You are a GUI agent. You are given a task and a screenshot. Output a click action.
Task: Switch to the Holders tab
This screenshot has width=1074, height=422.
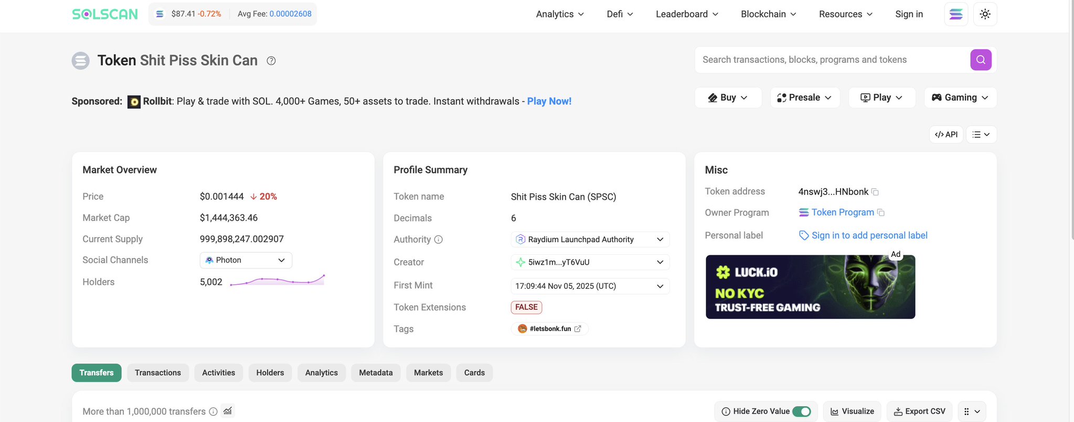click(270, 373)
